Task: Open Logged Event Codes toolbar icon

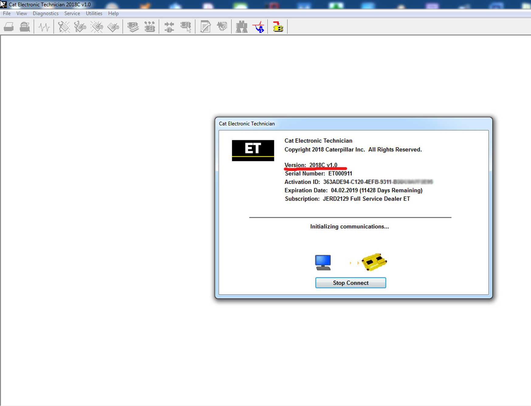Action: 113,27
